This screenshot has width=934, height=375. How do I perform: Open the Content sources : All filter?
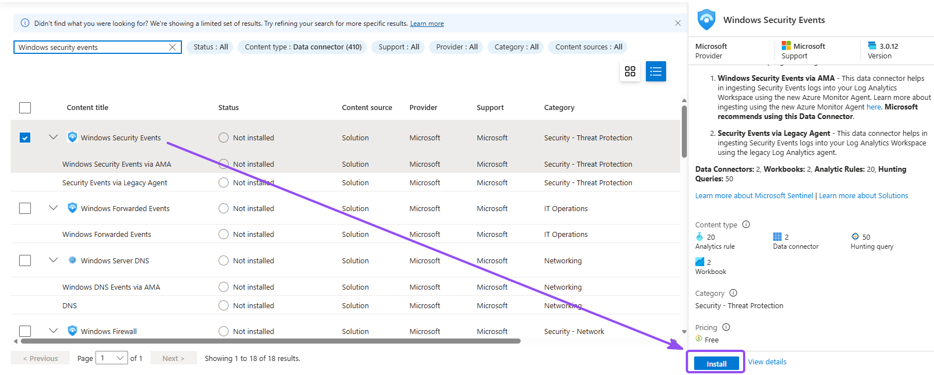[589, 47]
